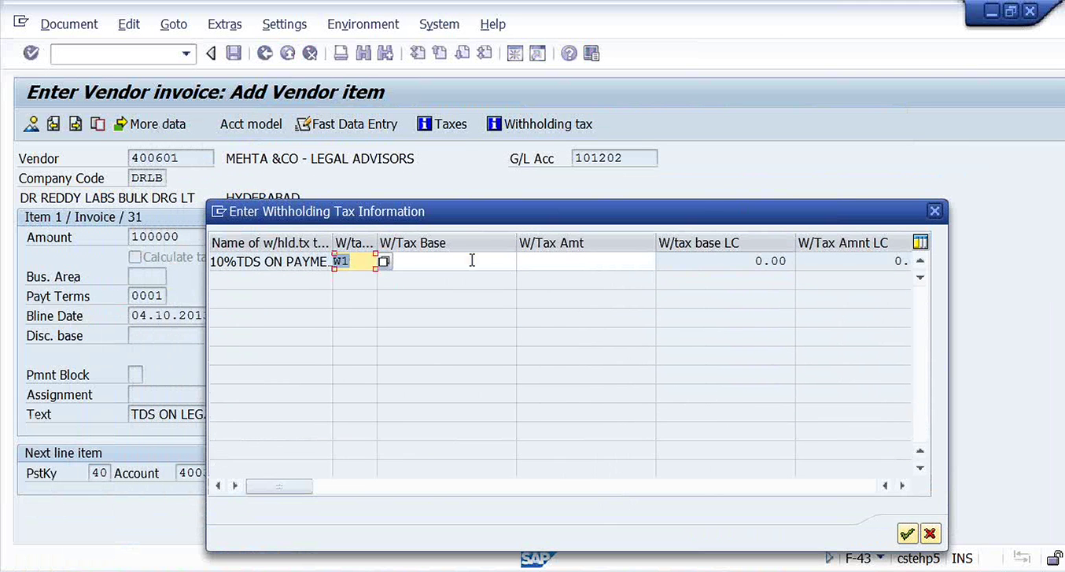Click the Save diskette icon
Viewport: 1065px width, 572px height.
coord(234,54)
